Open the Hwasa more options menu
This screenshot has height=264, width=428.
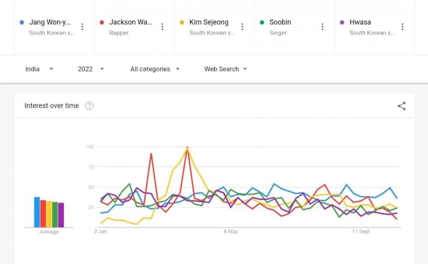pyautogui.click(x=402, y=27)
